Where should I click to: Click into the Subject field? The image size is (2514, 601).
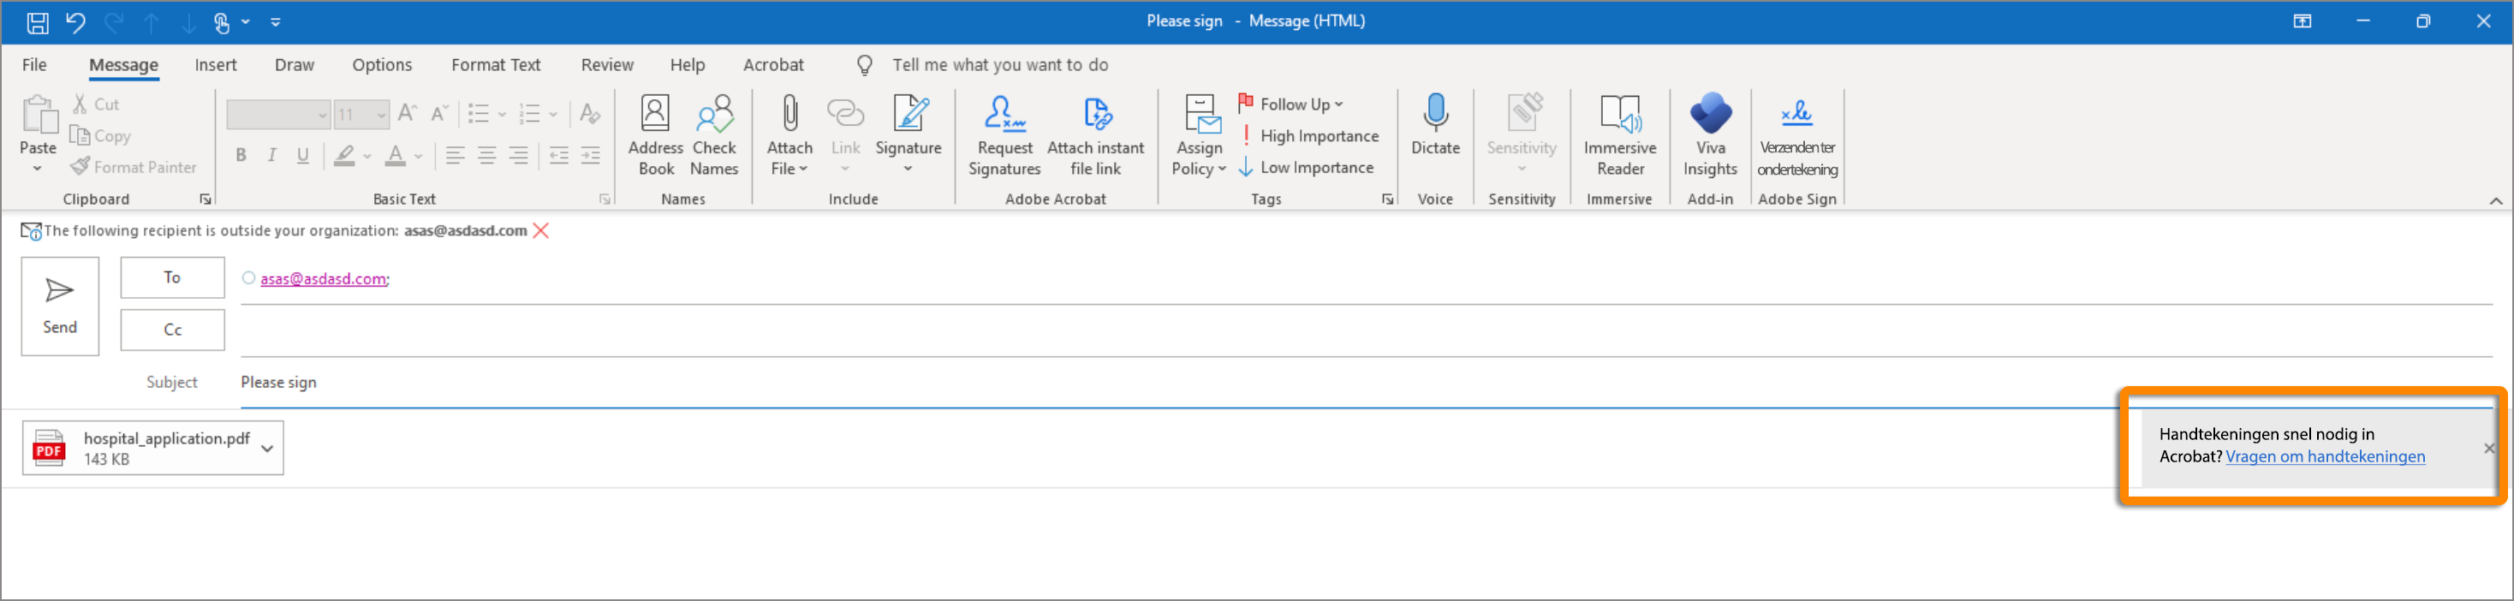[x=1171, y=383]
